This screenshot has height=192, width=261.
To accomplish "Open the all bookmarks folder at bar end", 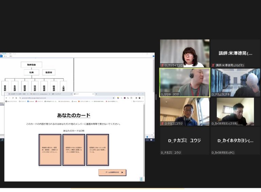I will [138, 101].
